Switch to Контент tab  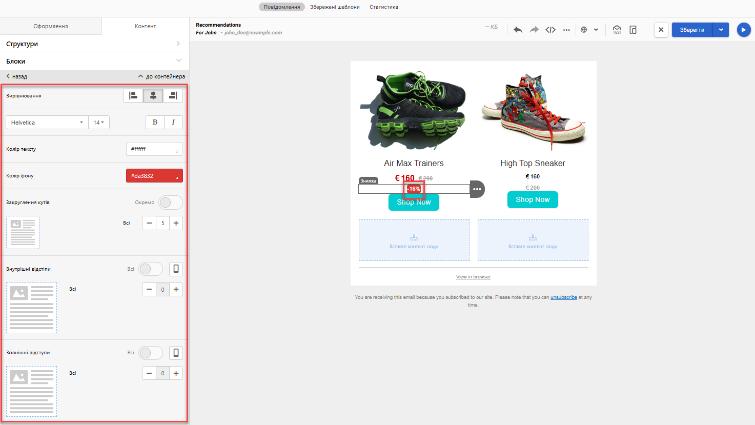point(146,26)
